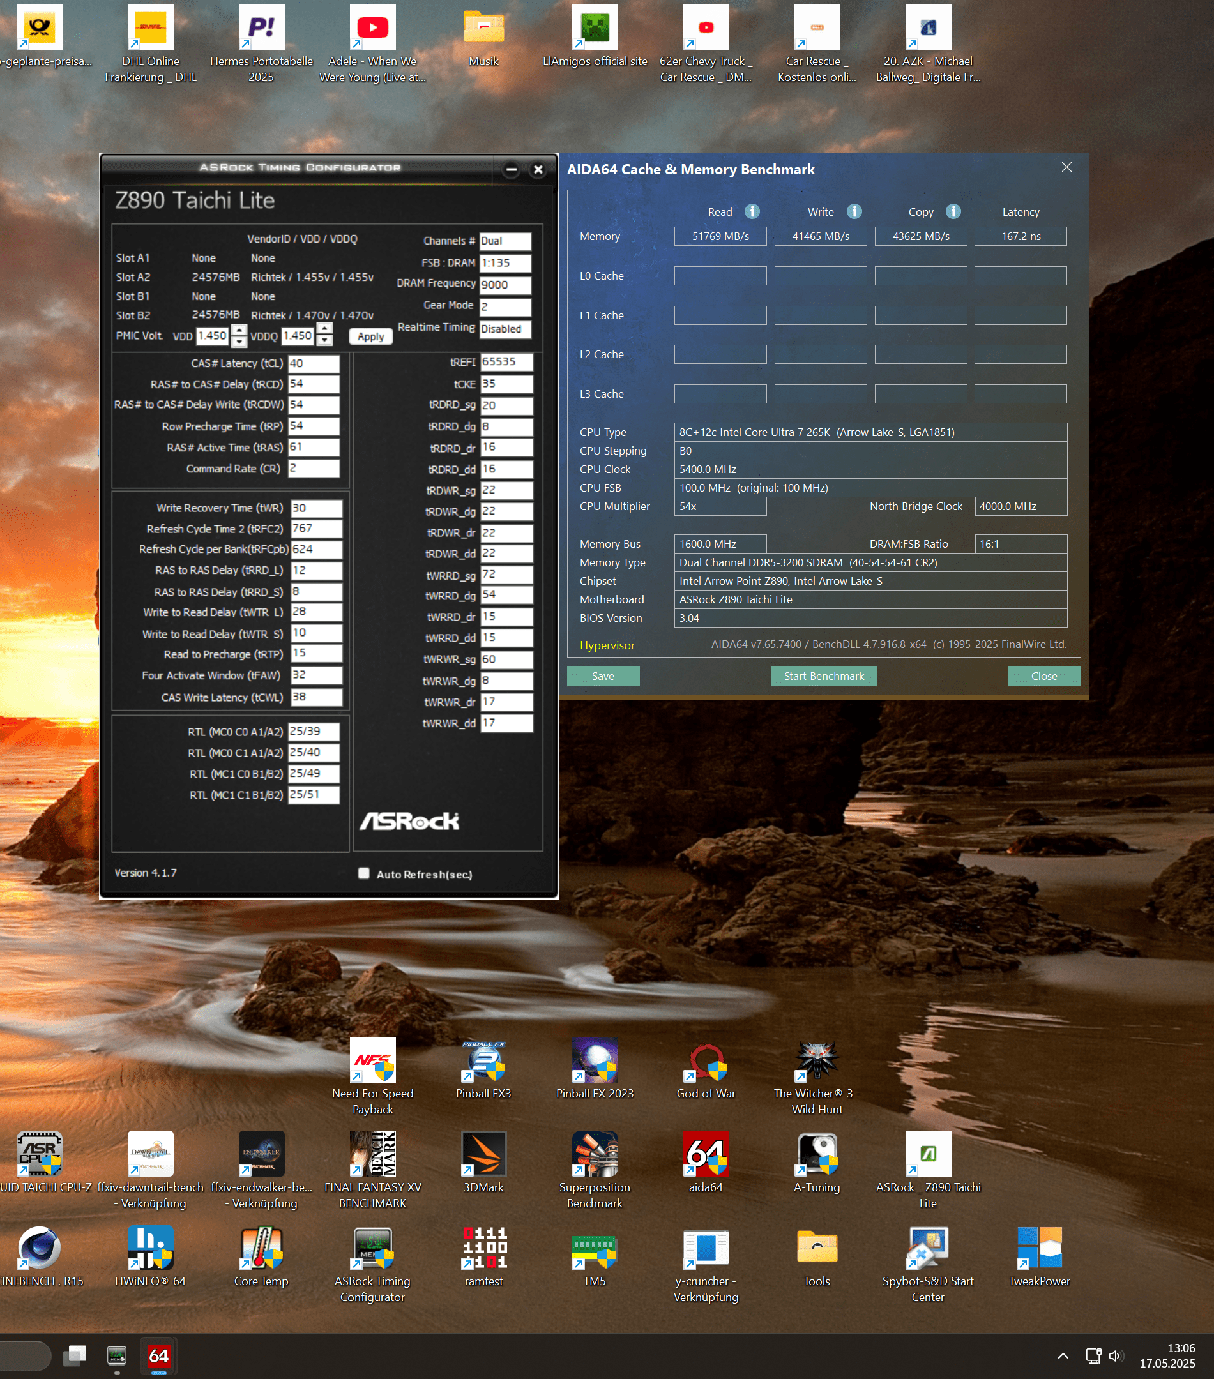Image resolution: width=1214 pixels, height=1379 pixels.
Task: Open the Musik folder on desktop
Action: pyautogui.click(x=483, y=28)
